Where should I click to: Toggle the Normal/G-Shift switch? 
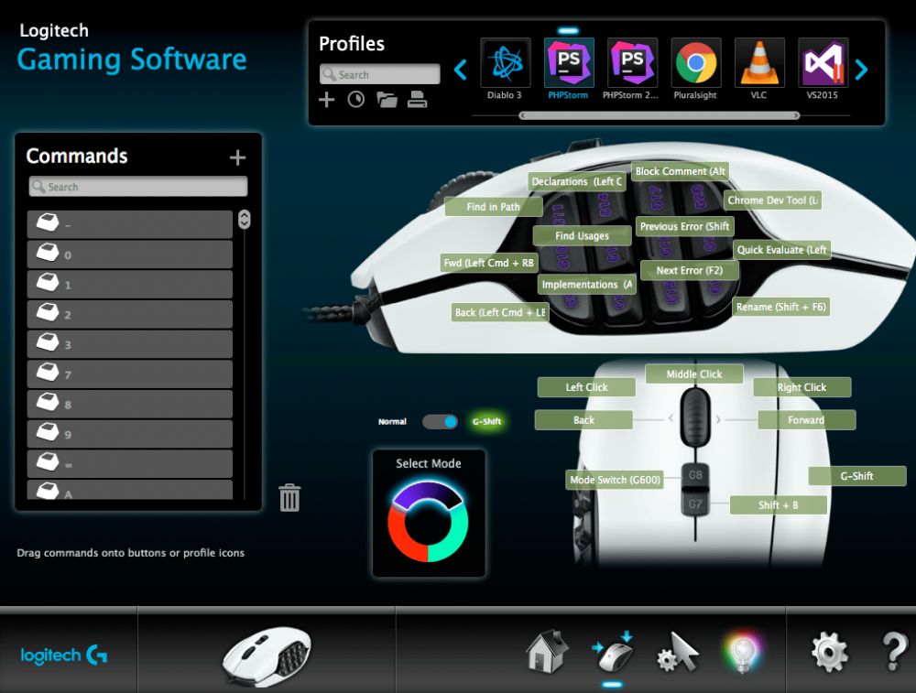(x=440, y=422)
